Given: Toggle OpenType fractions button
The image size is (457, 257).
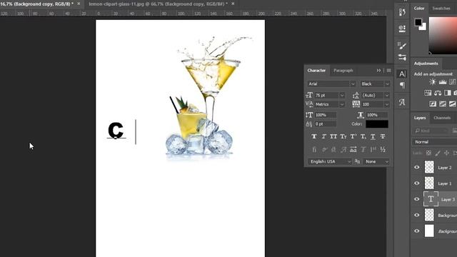Looking at the screenshot, I should (x=383, y=149).
